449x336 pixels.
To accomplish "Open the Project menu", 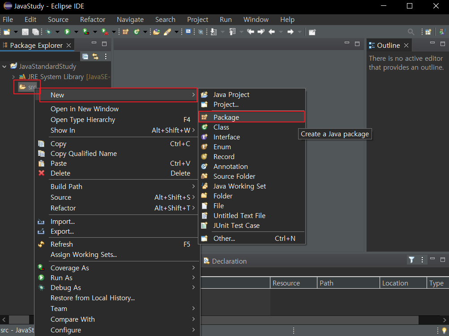I will pyautogui.click(x=197, y=19).
